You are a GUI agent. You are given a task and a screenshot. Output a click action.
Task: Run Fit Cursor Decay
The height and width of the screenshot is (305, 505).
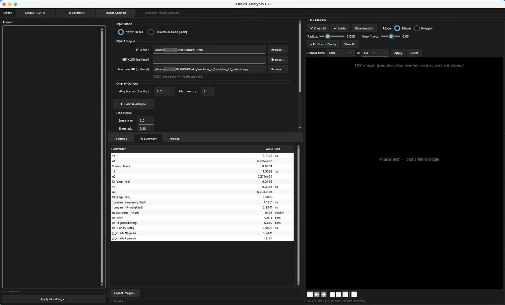(323, 44)
